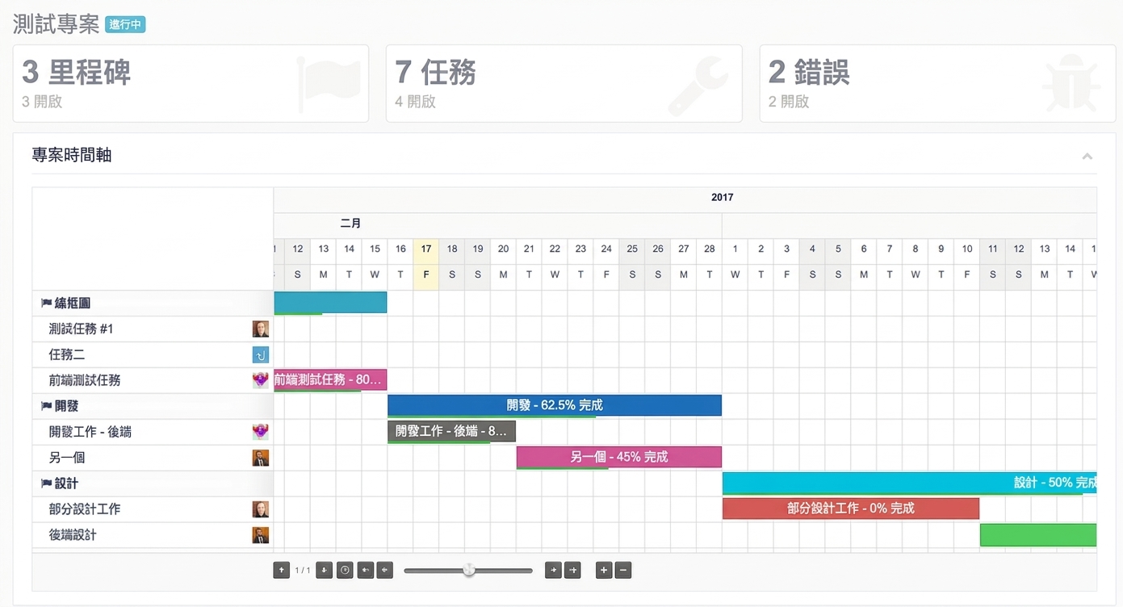1123x607 pixels.
Task: Click the flag icon next to 開發 row
Action: coord(46,406)
